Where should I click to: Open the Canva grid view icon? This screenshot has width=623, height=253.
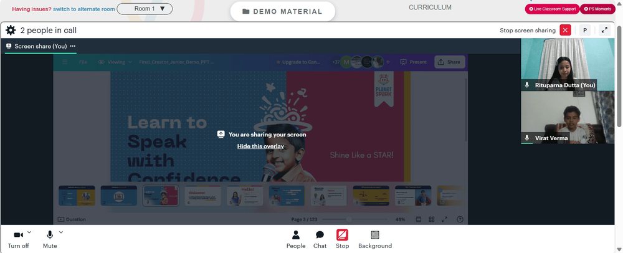(x=432, y=219)
